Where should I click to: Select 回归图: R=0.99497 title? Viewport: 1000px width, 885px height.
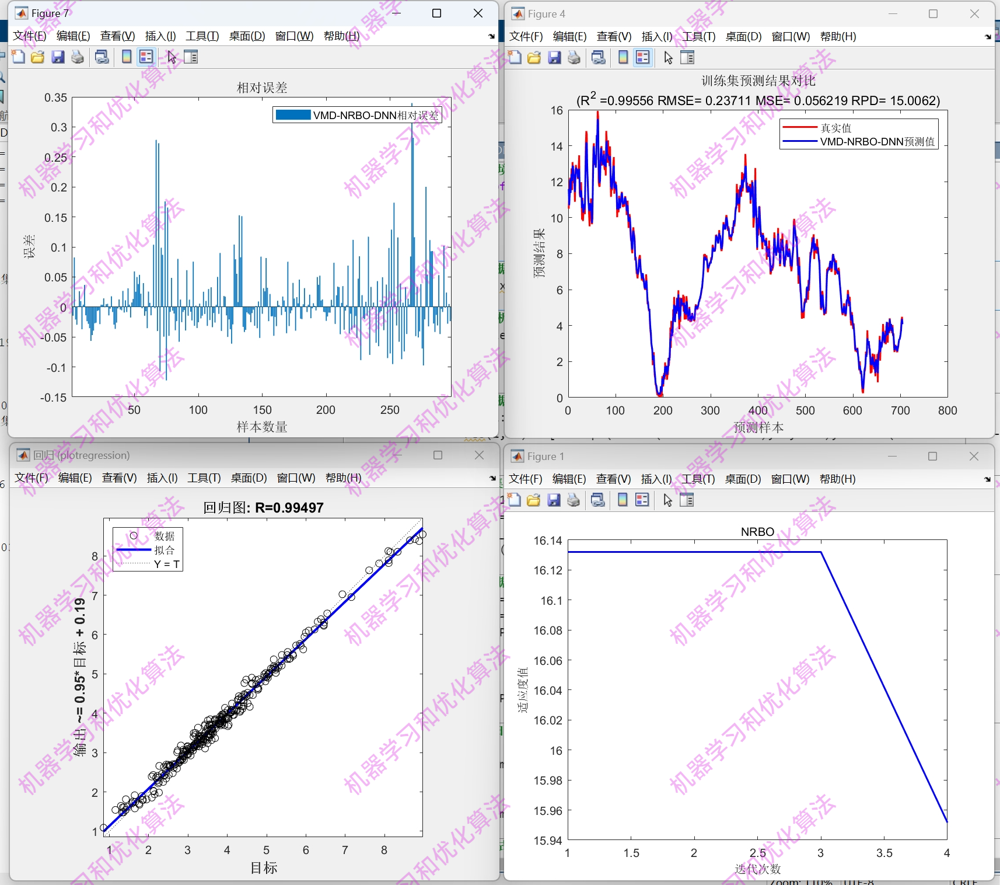263,508
